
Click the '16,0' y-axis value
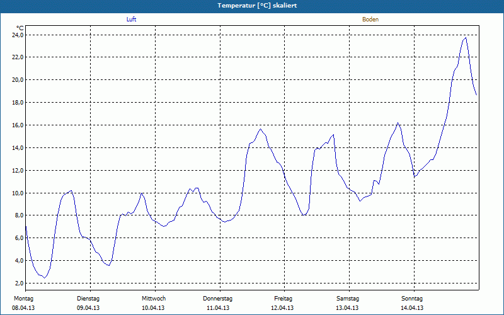(18, 125)
